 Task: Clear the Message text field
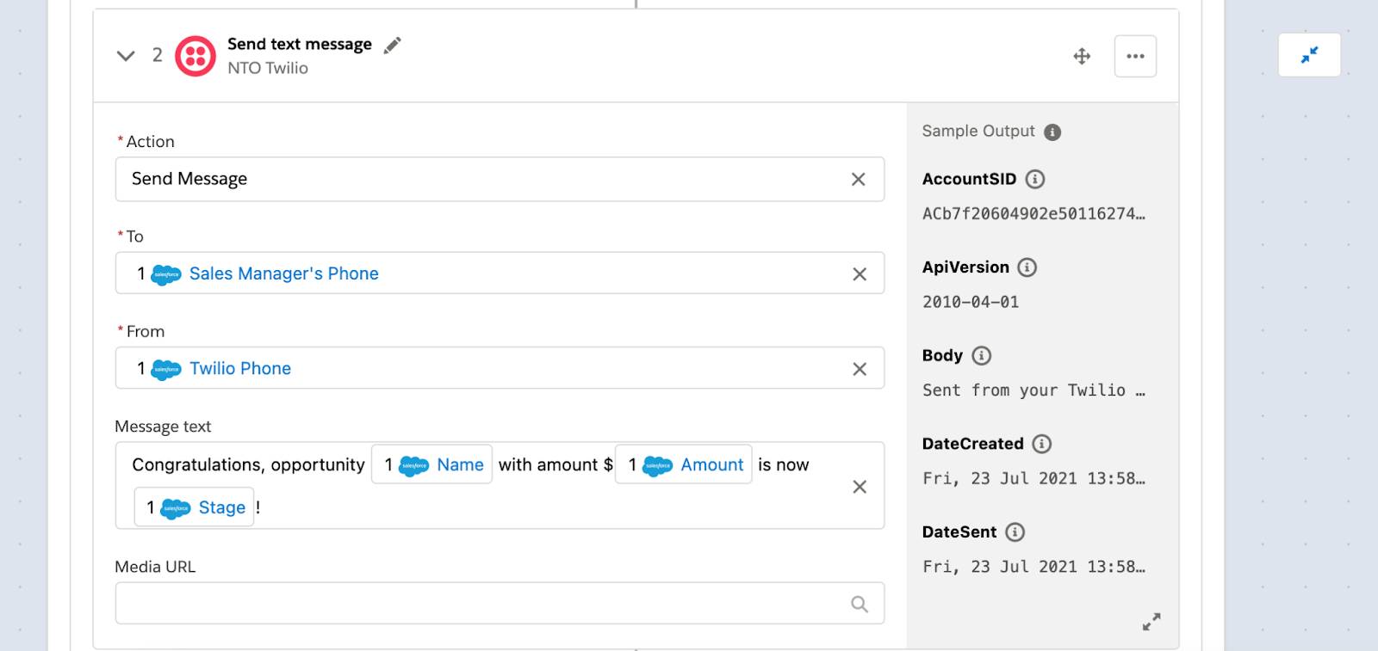(859, 487)
